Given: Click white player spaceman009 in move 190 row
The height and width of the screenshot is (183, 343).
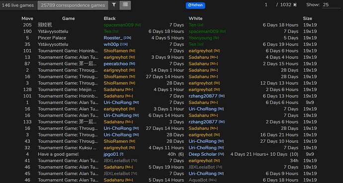Looking at the screenshot, I should point(204,31).
